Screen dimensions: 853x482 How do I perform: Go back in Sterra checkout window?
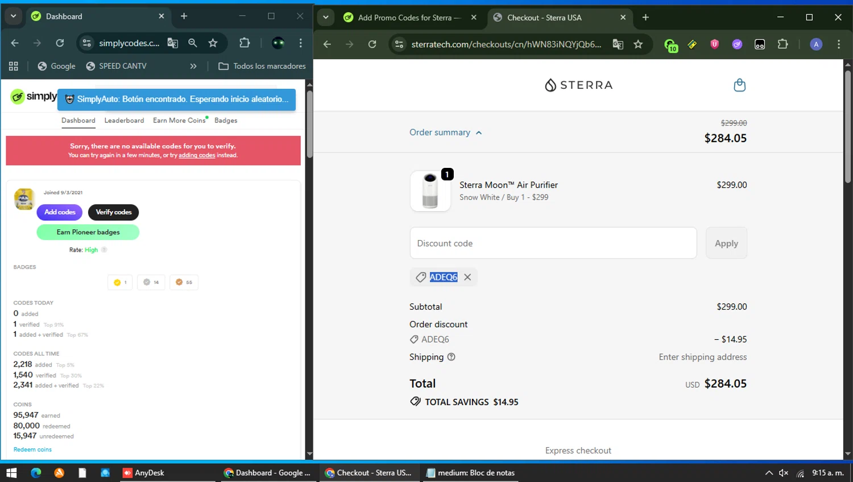[x=327, y=44]
